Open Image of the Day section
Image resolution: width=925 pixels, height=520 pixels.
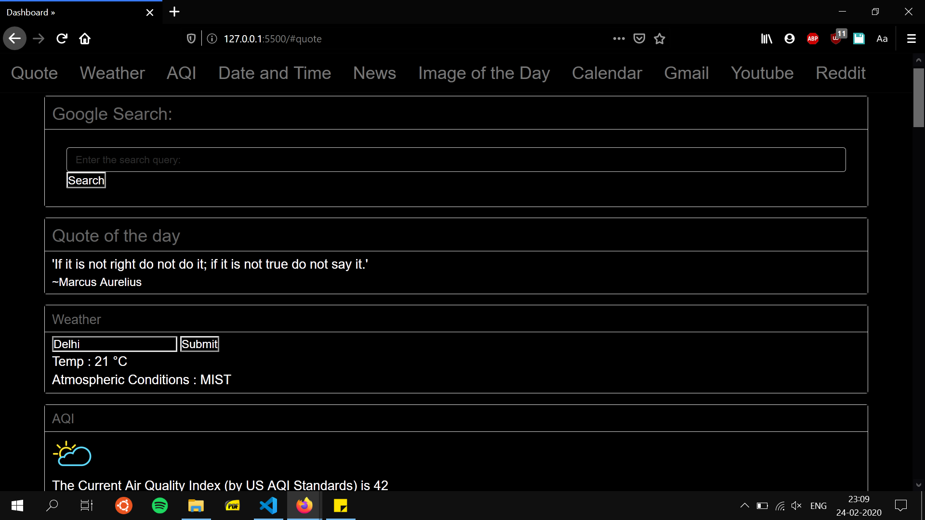coord(484,73)
